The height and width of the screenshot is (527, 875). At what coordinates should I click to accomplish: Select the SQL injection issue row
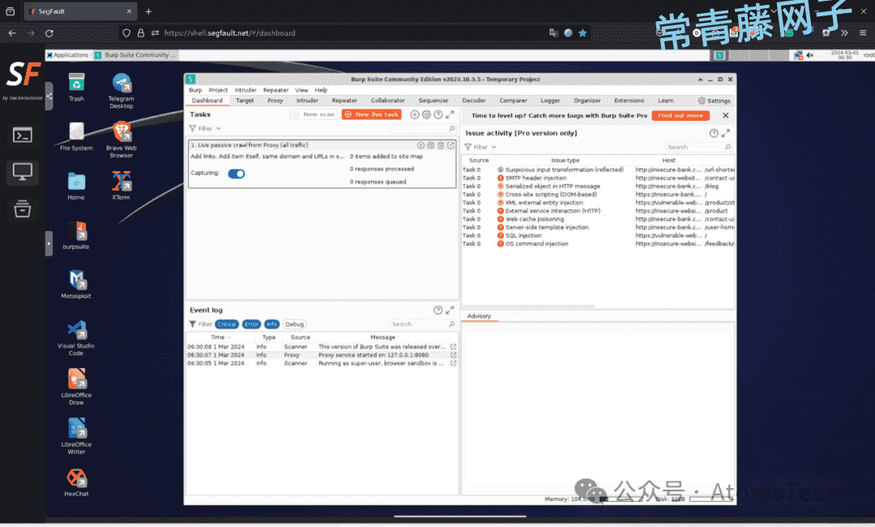(x=598, y=236)
